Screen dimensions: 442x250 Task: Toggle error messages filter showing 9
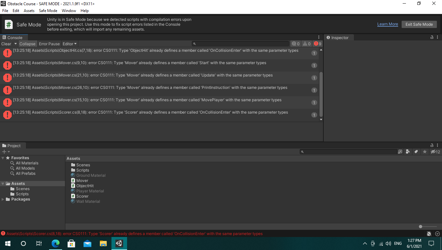click(x=318, y=44)
